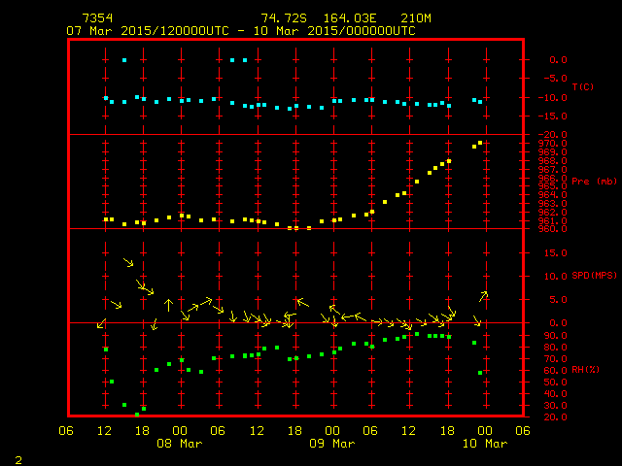Screen dimensions: 622x466
Task: Click the "50.0" humidity axis value
Action: 555,383
